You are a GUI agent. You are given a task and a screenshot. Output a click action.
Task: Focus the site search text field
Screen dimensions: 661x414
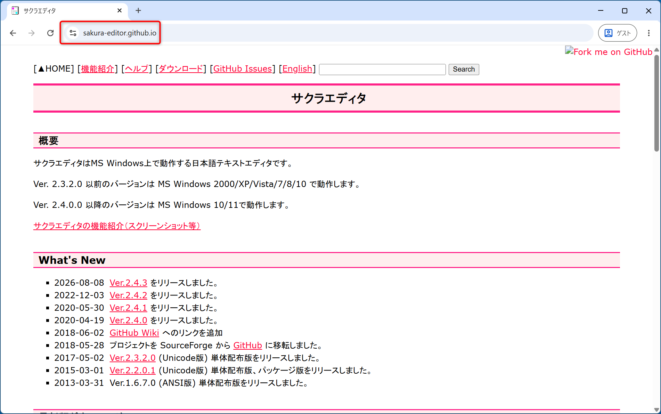pos(382,69)
